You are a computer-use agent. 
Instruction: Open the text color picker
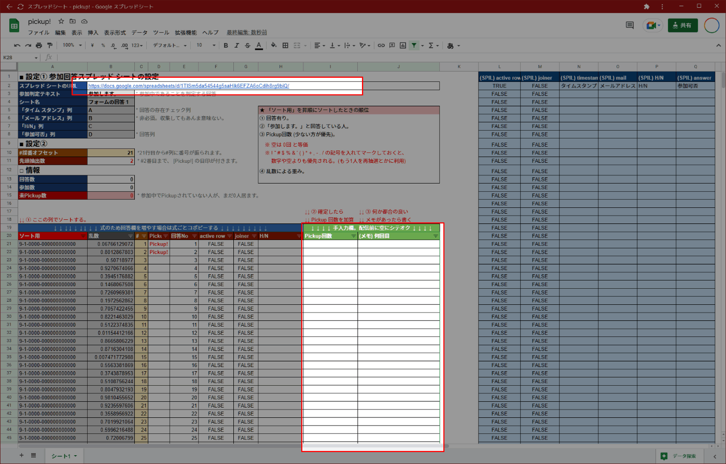click(259, 46)
